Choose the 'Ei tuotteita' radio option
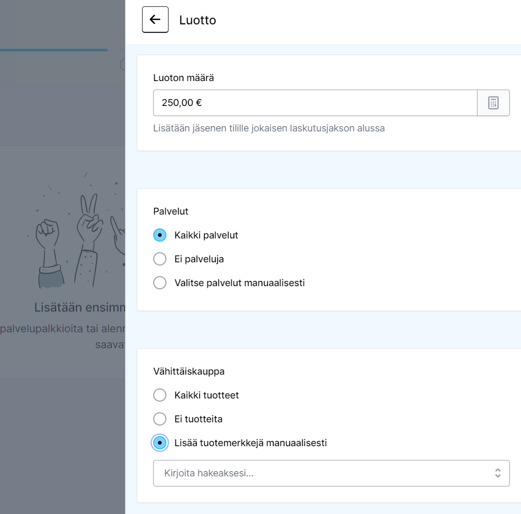The height and width of the screenshot is (514, 521). point(160,419)
